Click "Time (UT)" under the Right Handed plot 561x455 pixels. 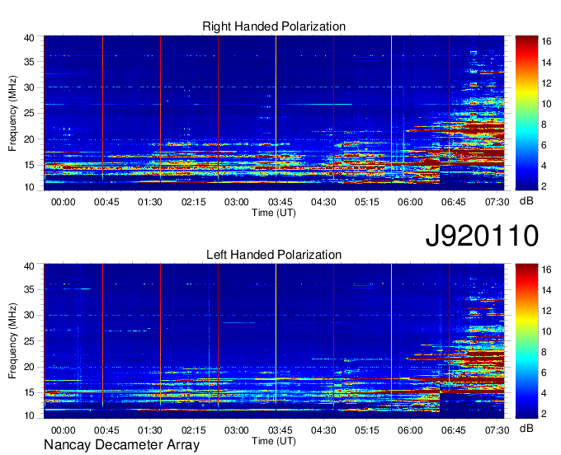pos(274,213)
